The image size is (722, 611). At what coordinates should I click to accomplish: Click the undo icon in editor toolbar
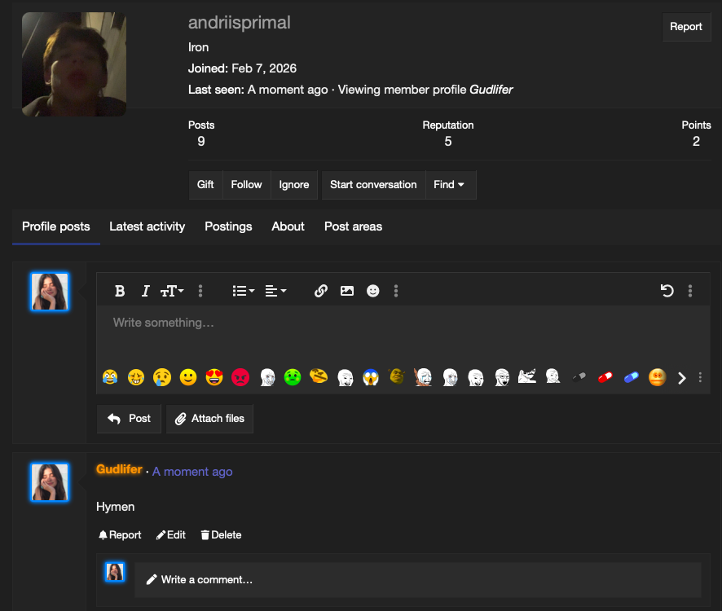pyautogui.click(x=667, y=291)
